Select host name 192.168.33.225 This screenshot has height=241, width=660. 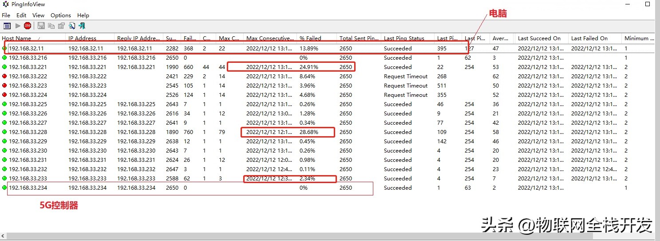pos(28,104)
